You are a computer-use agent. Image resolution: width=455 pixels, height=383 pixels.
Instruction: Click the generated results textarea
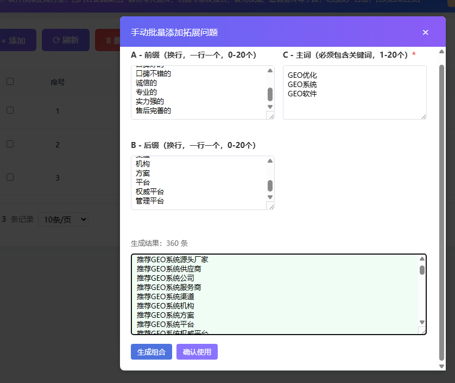tap(279, 294)
